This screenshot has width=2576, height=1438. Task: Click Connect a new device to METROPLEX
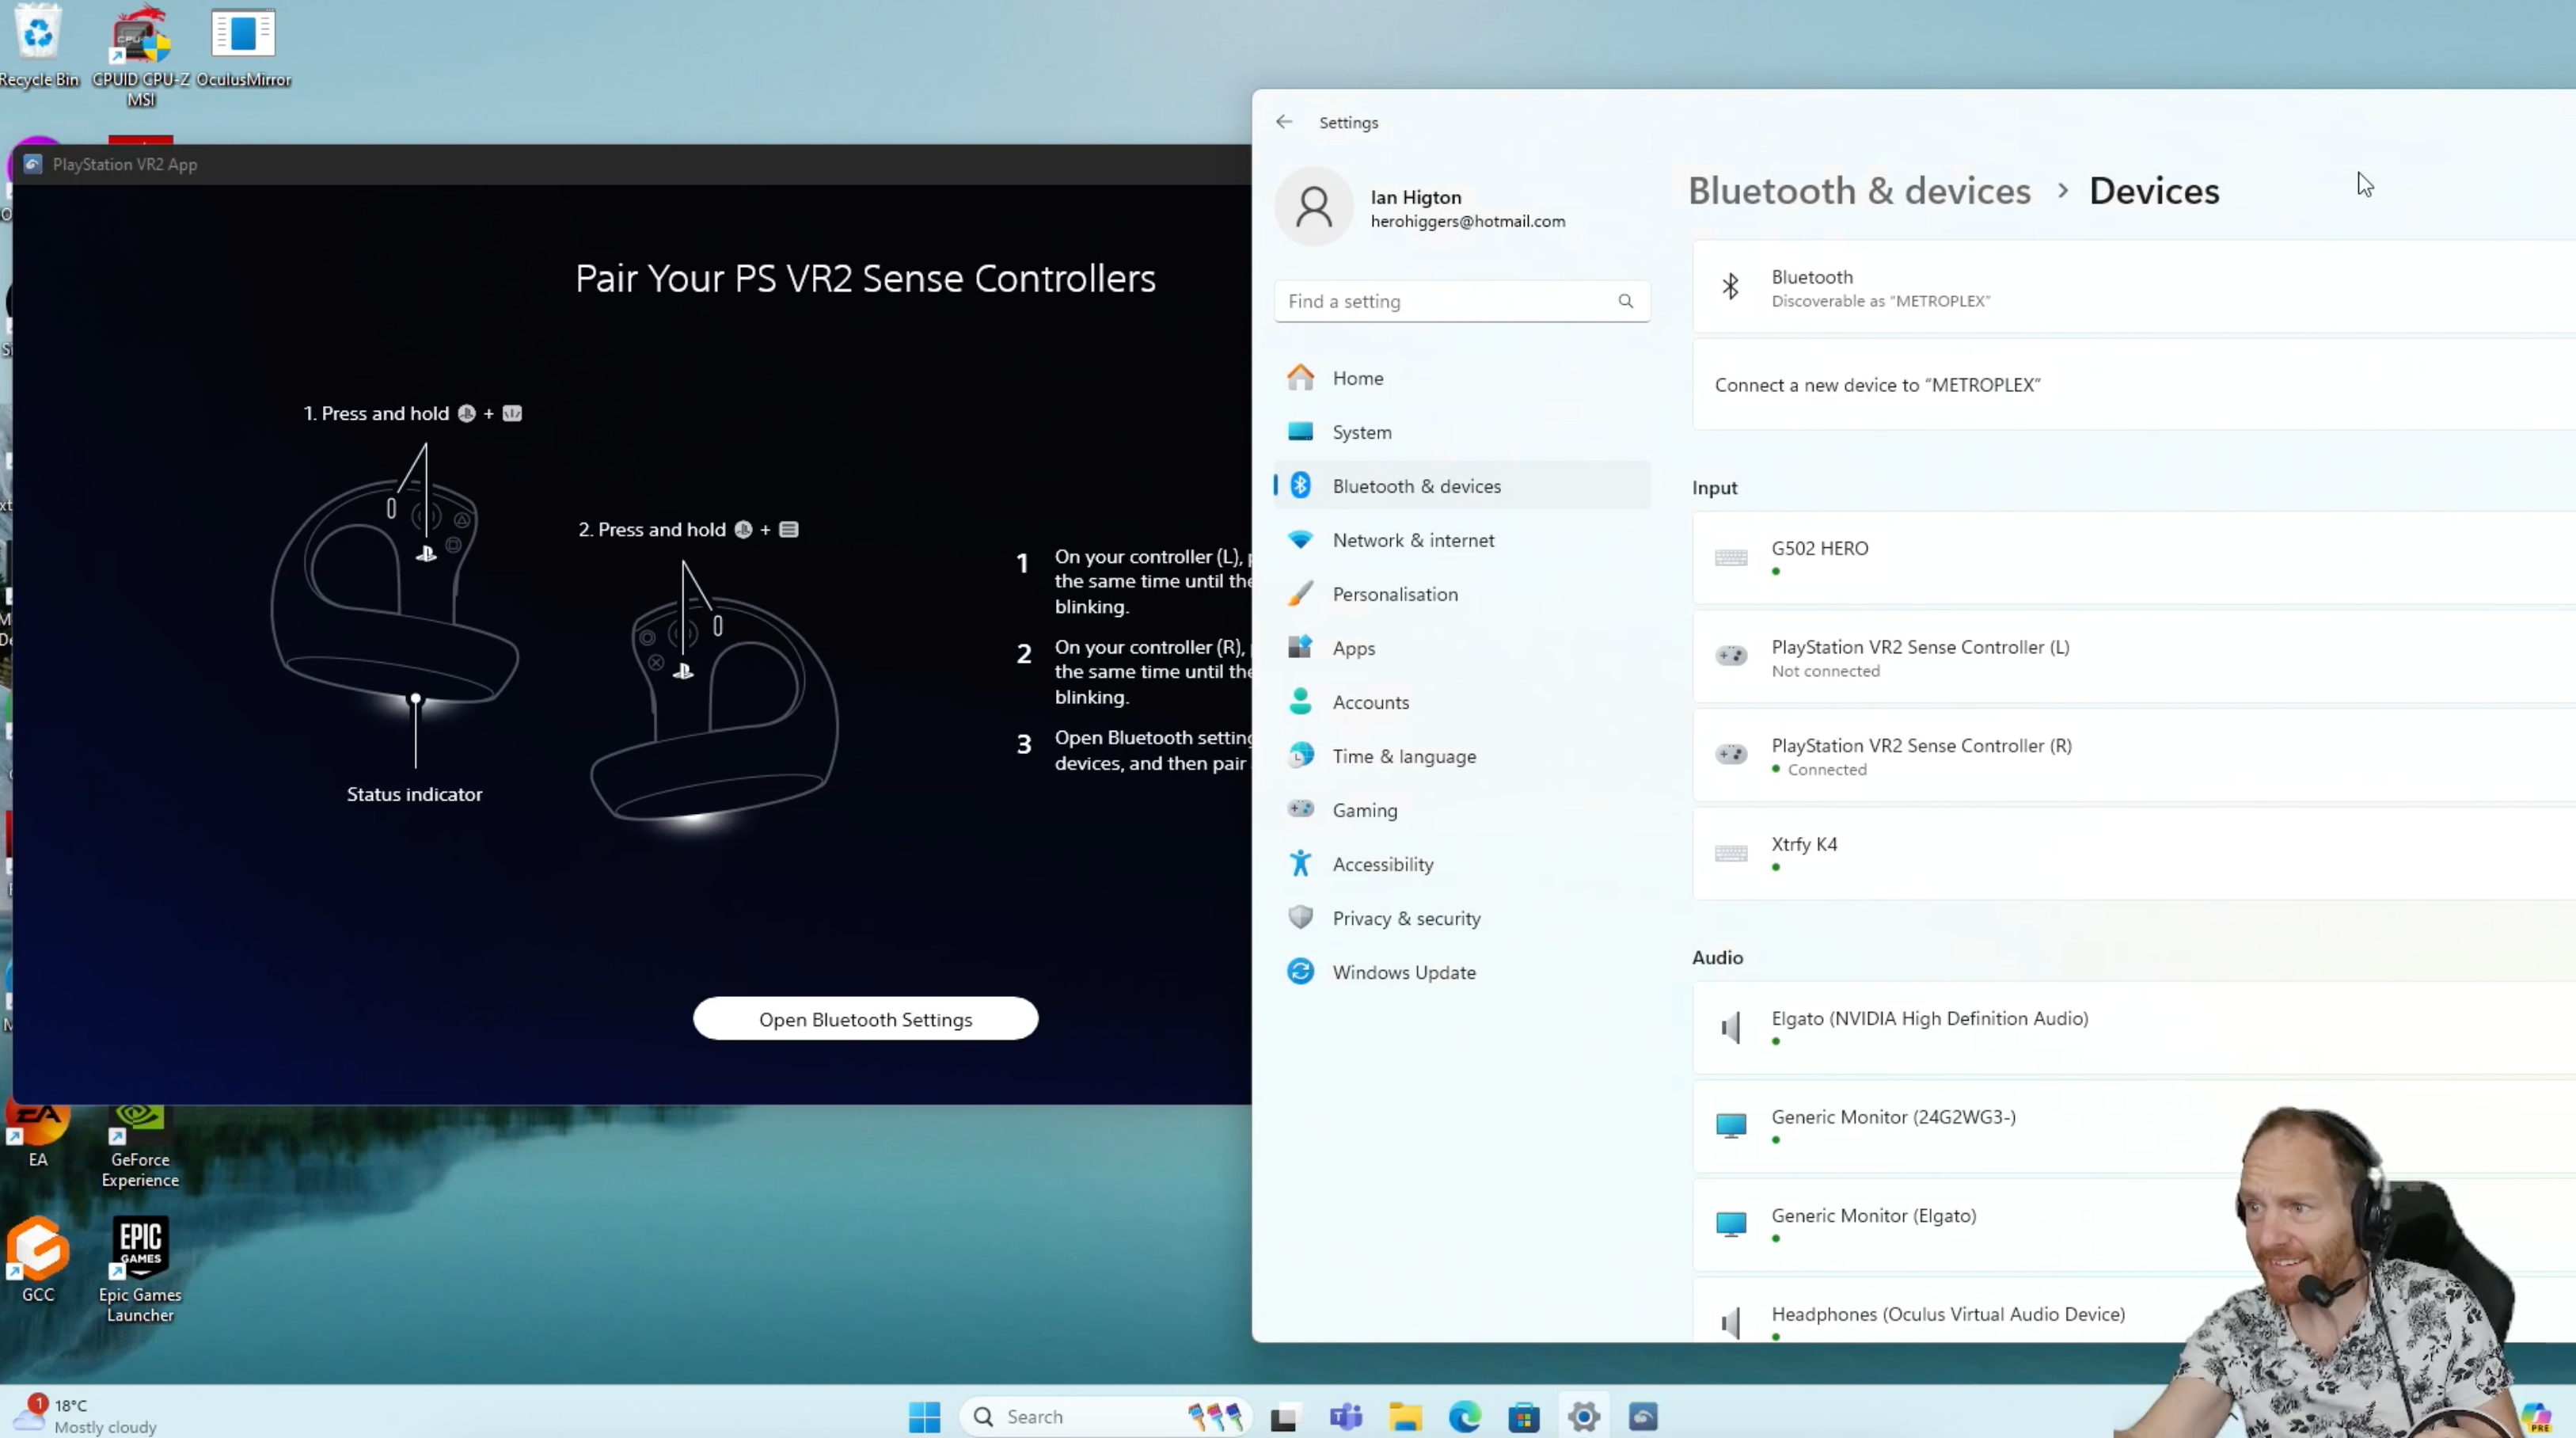tap(1879, 384)
